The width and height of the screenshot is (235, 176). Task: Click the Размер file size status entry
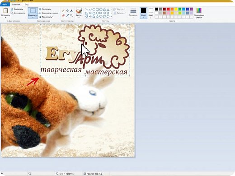click(x=93, y=174)
